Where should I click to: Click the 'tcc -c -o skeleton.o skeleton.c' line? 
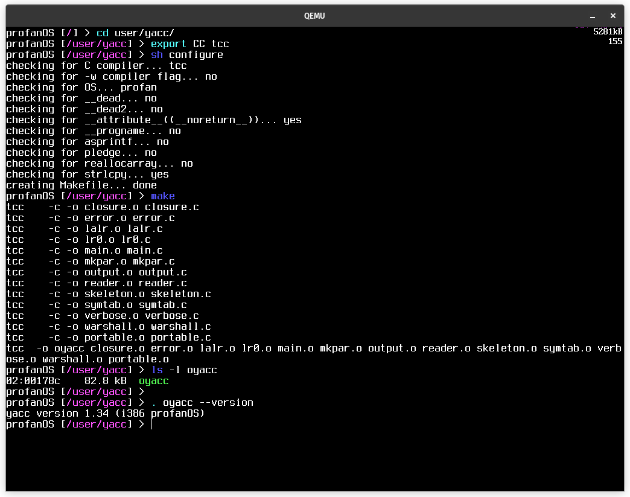click(109, 294)
